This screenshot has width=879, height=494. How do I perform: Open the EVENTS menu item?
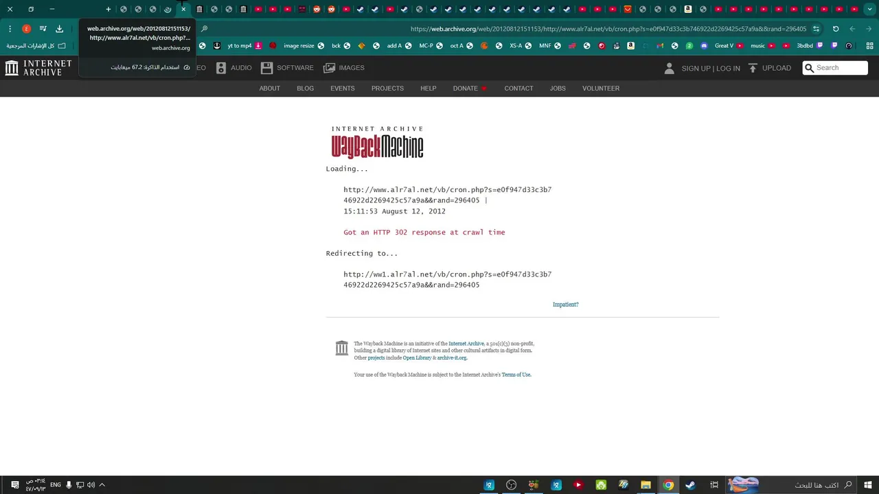tap(343, 89)
